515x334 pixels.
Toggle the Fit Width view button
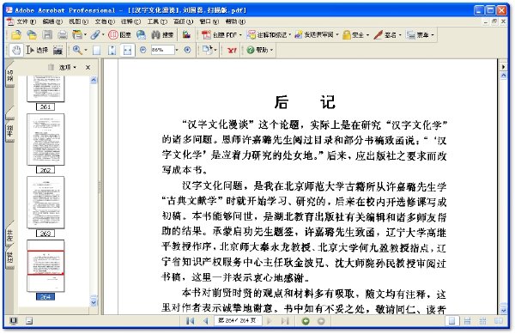tap(127, 50)
